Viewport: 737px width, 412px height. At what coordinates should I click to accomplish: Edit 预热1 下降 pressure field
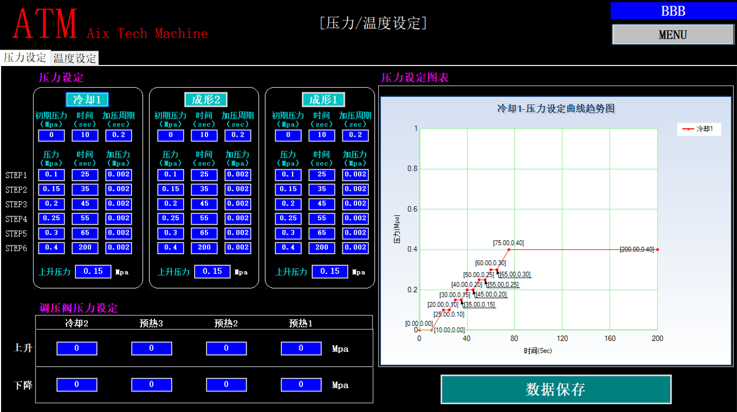(301, 385)
